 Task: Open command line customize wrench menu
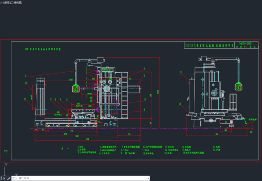pyautogui.click(x=9, y=179)
